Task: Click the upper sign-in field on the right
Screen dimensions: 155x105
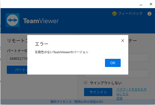Action: coord(138,58)
